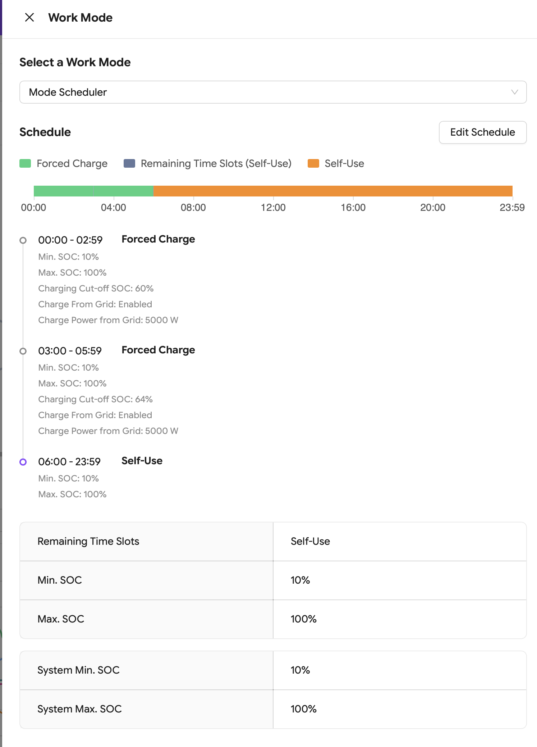Select the purple 06:00 - 23:59 circle marker

tap(23, 462)
